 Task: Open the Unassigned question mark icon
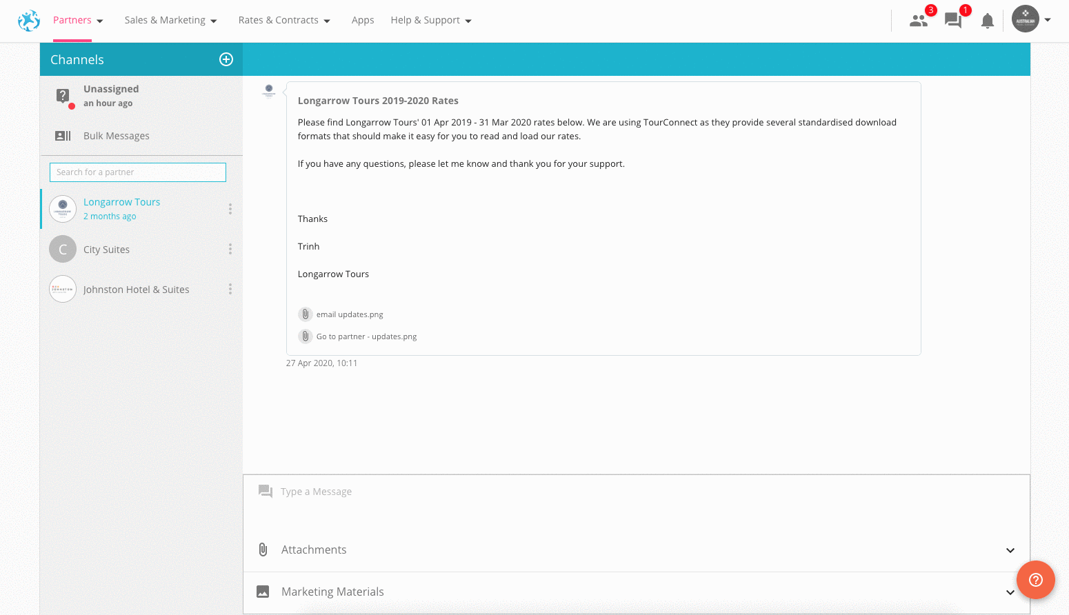[63, 96]
